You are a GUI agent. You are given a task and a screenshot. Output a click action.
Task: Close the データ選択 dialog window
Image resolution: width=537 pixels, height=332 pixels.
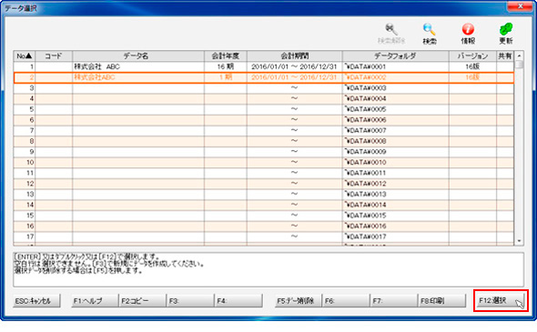[x=520, y=6]
